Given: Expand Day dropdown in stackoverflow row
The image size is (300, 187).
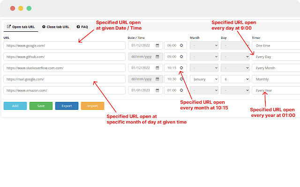Looking at the screenshot, I should [235, 68].
